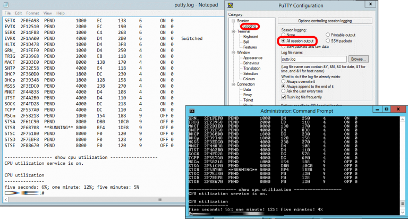The height and width of the screenshot is (219, 408).
Task: Toggle Flush log file frequently checkbox
Action: (x=283, y=97)
